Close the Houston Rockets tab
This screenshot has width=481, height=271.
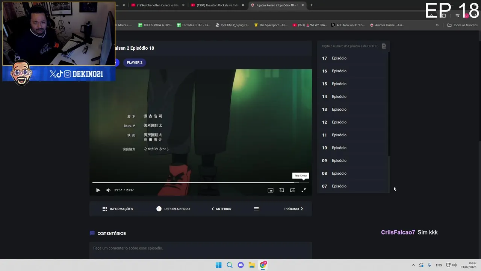click(243, 5)
